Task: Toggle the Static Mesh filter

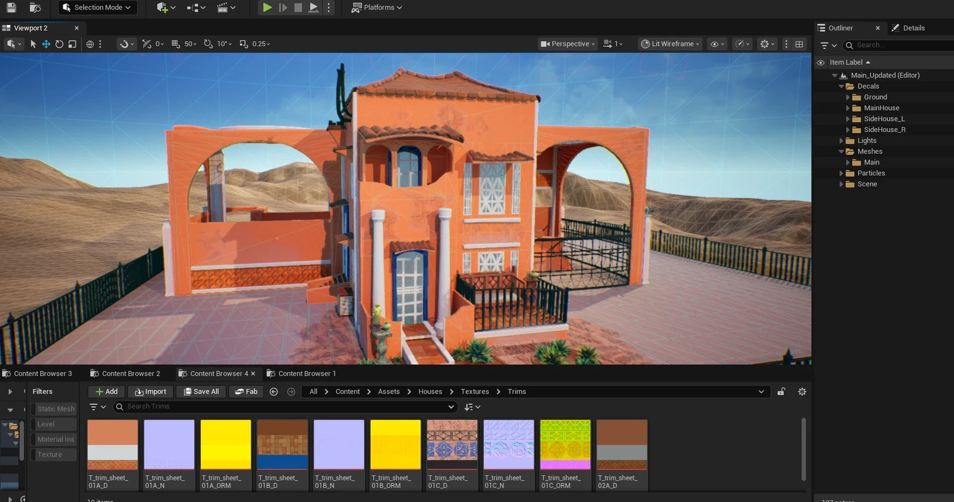Action: [55, 409]
